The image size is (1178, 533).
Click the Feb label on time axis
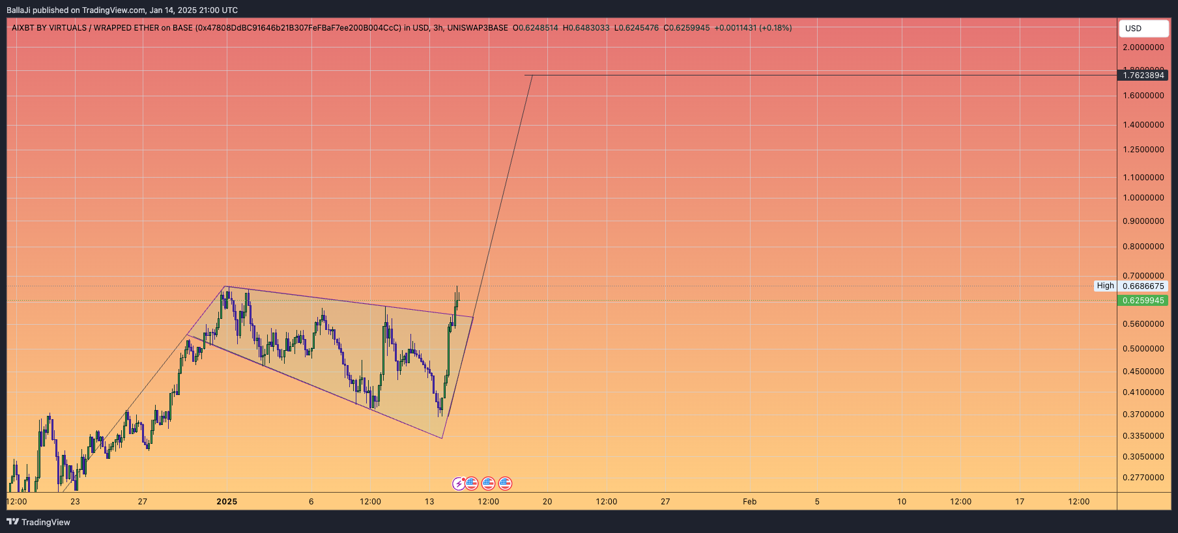[x=750, y=502]
